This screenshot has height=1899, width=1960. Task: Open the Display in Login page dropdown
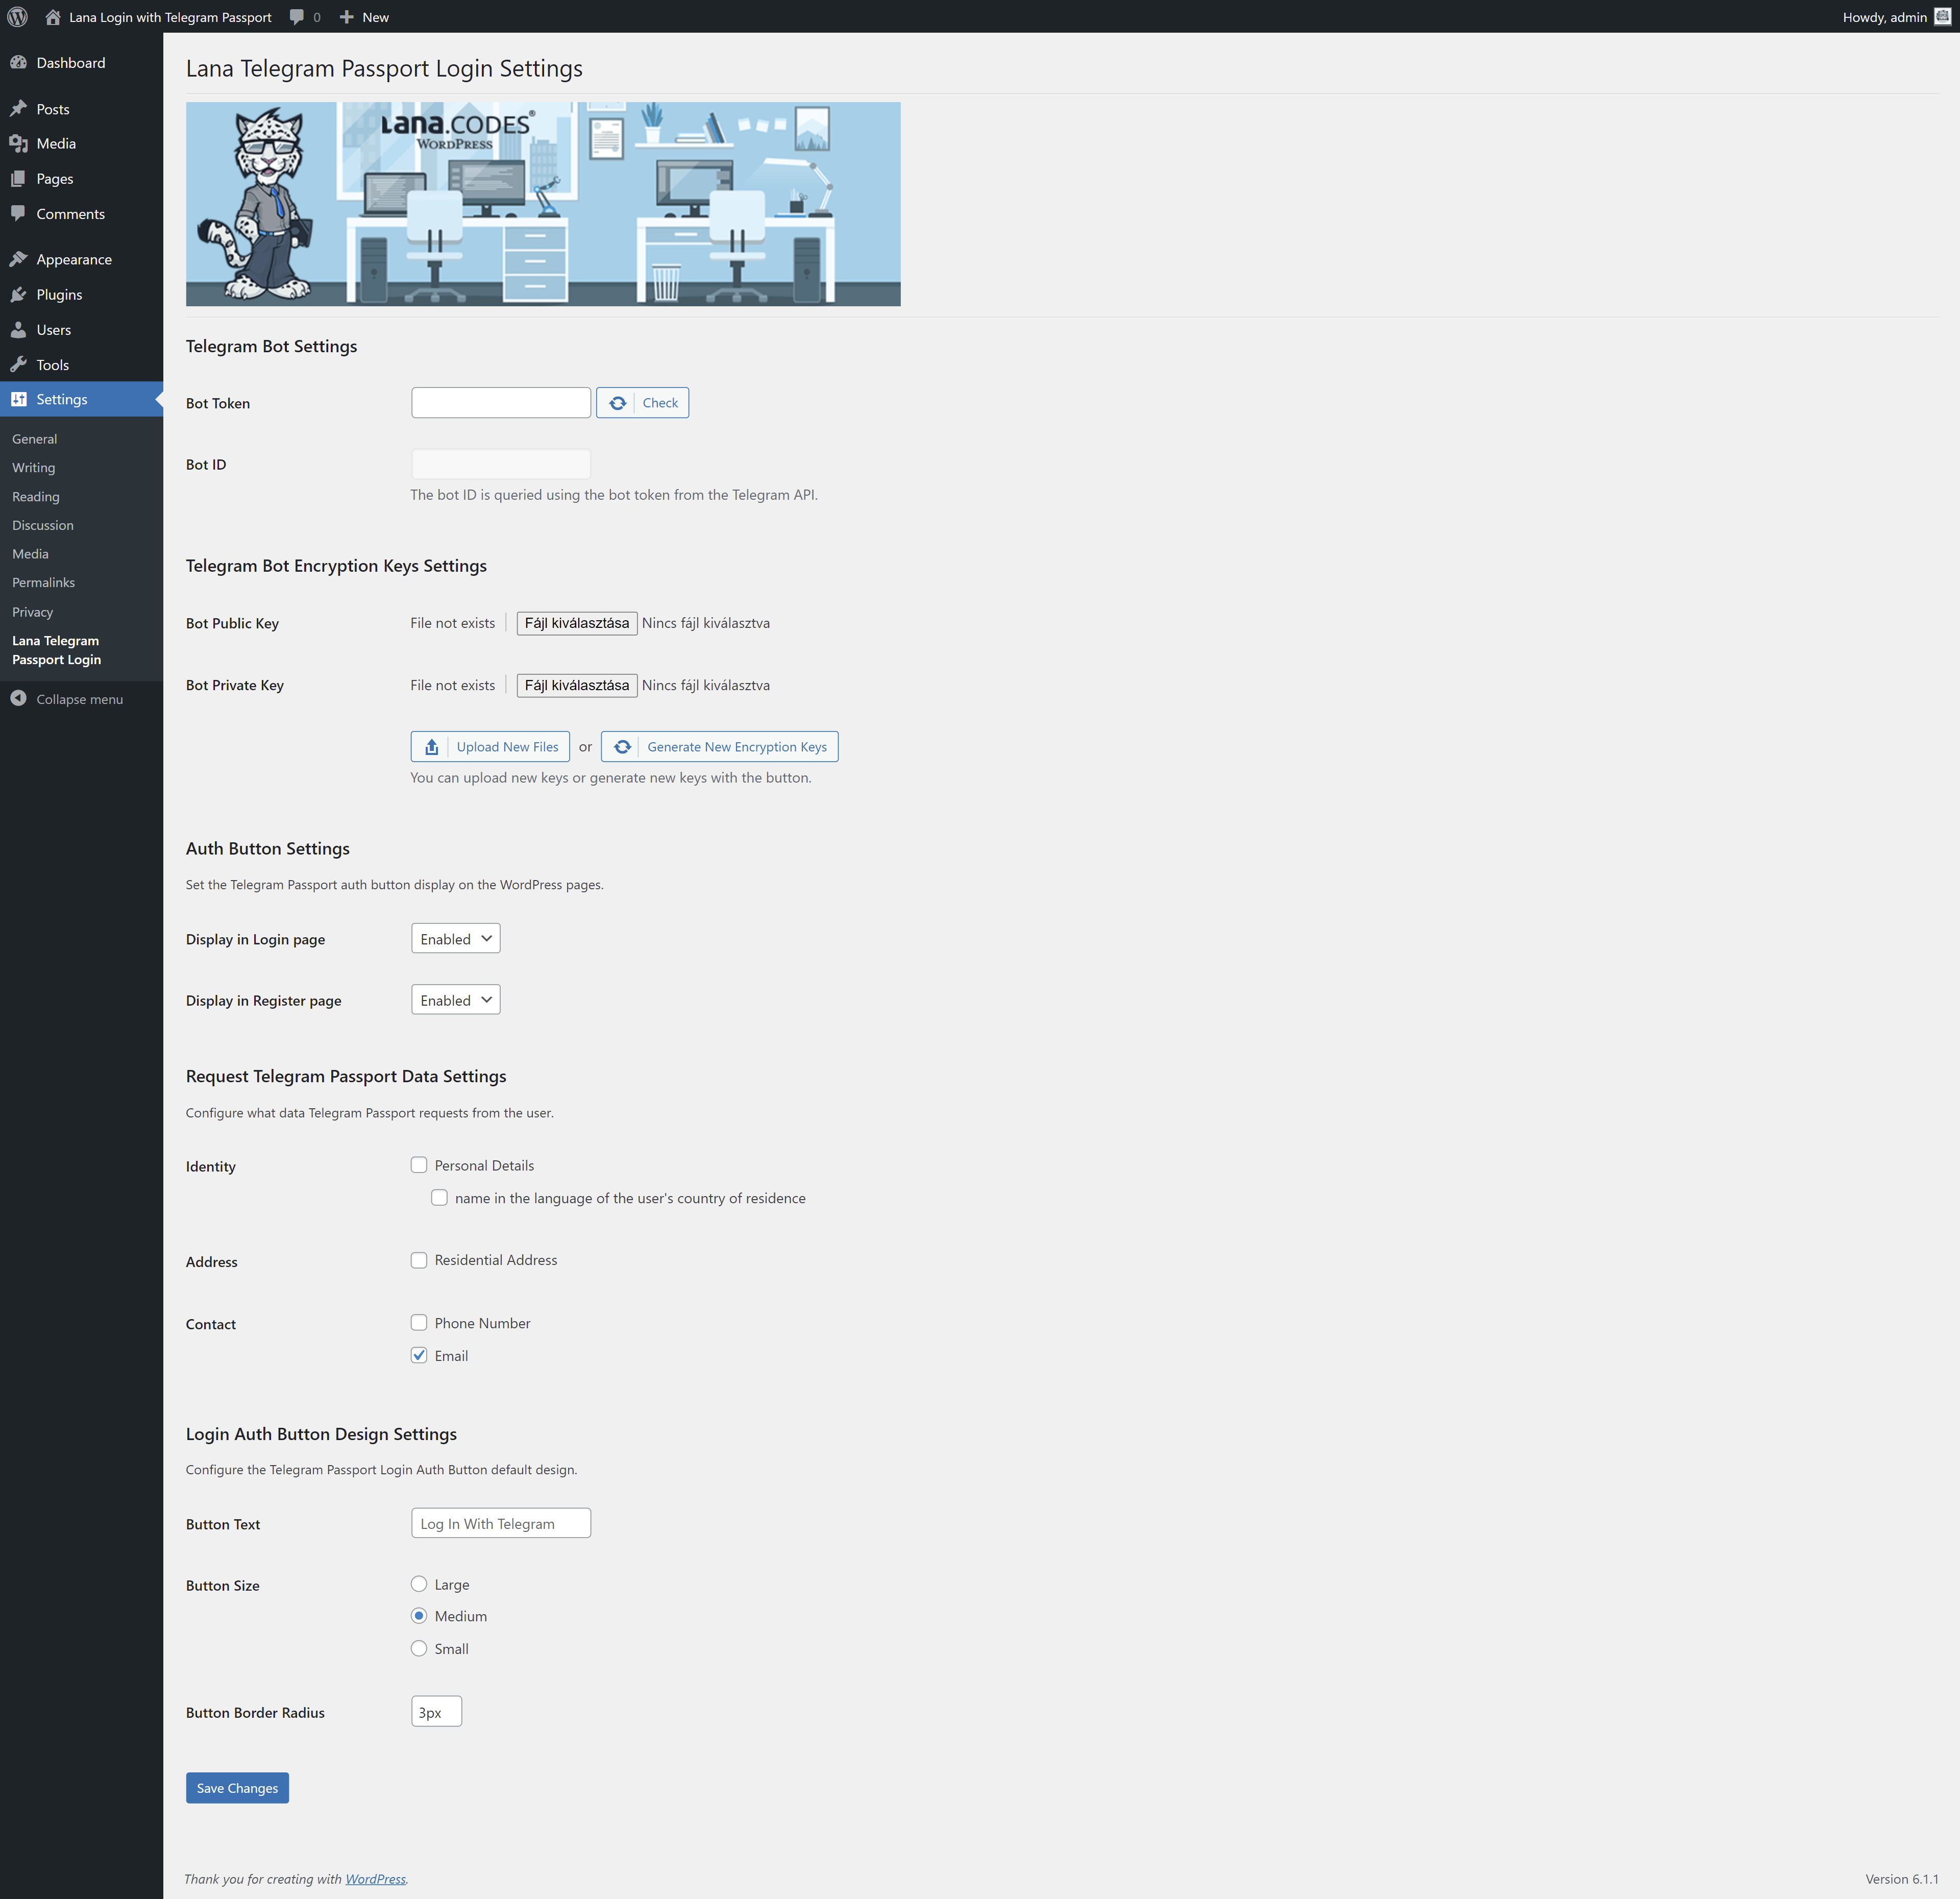455,938
